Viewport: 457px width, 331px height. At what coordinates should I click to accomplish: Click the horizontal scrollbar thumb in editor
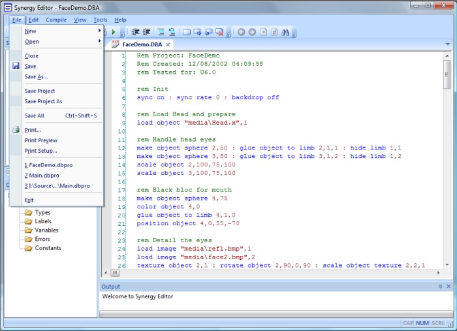(115, 273)
